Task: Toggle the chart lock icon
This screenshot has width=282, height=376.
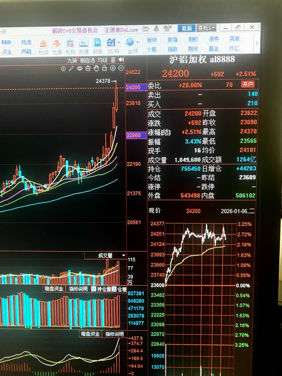Action: click(x=104, y=68)
